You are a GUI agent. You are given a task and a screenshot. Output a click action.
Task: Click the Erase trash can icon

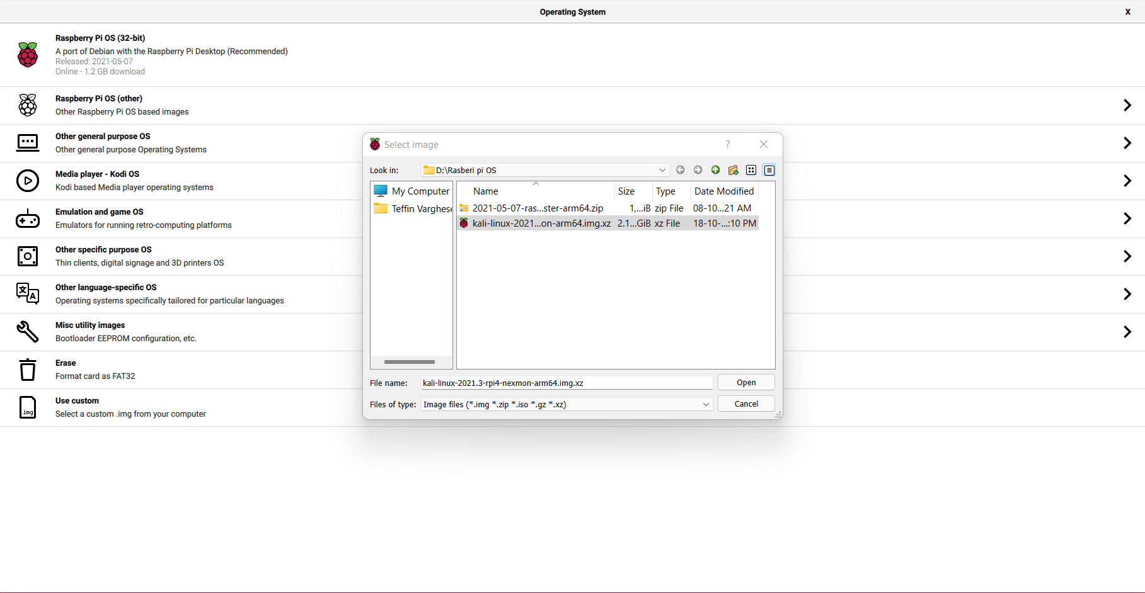28,370
